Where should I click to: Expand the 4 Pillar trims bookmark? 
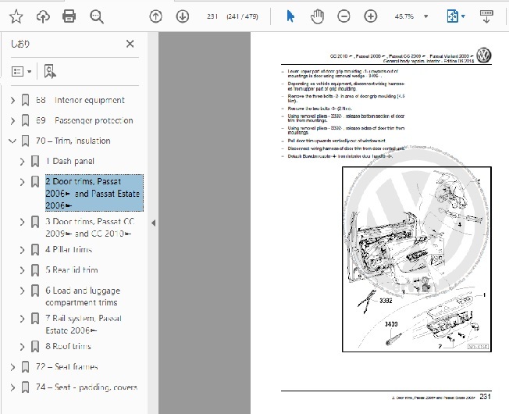(x=22, y=250)
